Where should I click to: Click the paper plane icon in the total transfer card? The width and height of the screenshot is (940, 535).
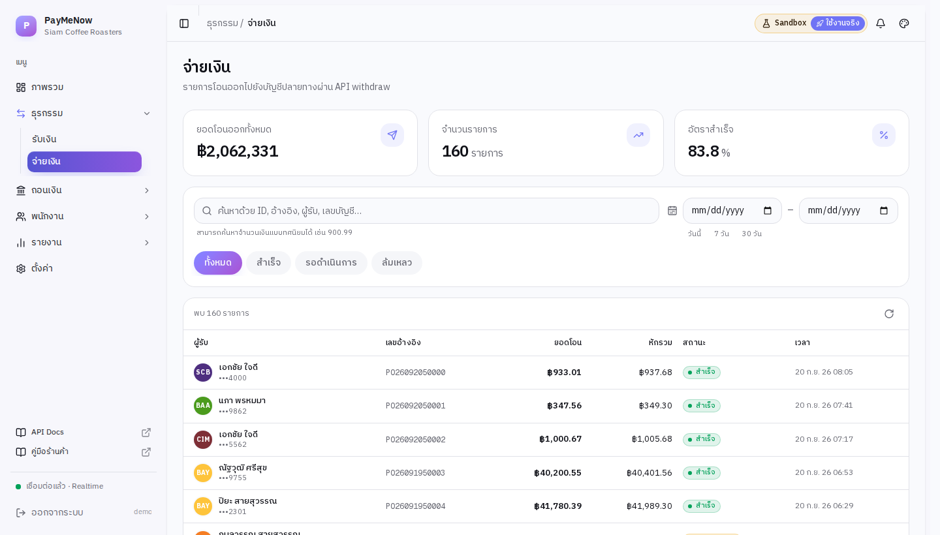392,135
